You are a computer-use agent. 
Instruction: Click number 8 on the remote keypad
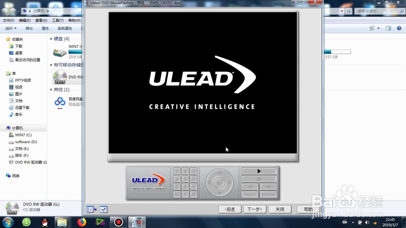[x=185, y=187]
